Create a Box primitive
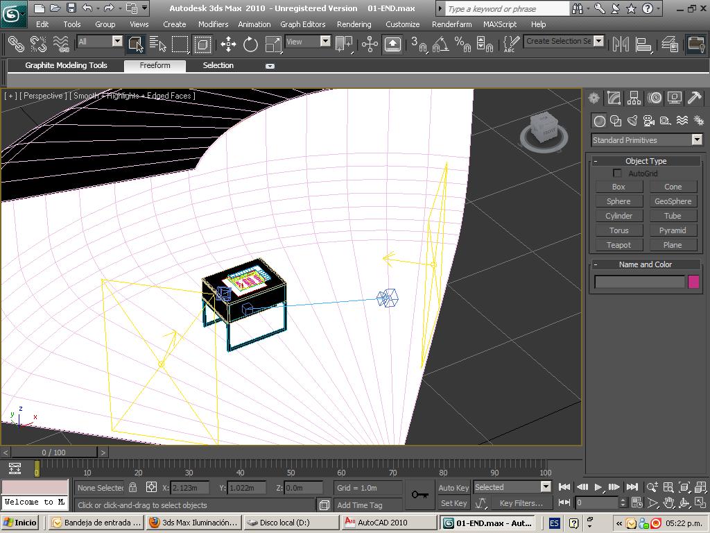 pos(618,187)
